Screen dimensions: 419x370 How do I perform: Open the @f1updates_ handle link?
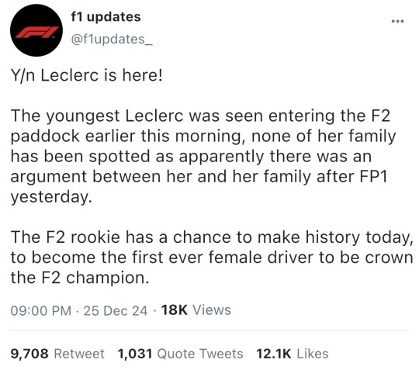[112, 40]
